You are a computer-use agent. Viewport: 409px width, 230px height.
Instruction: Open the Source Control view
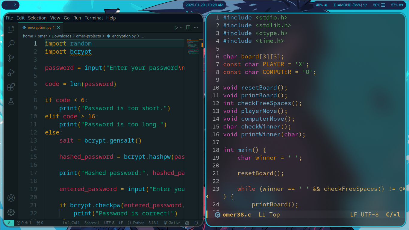(x=11, y=58)
